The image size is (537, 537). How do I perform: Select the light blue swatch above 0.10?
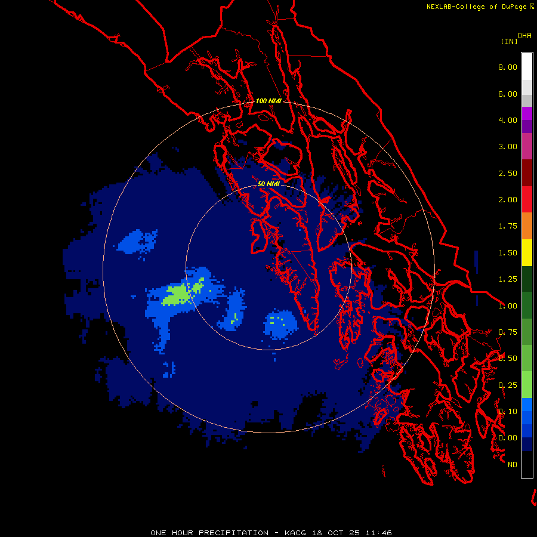(x=527, y=405)
